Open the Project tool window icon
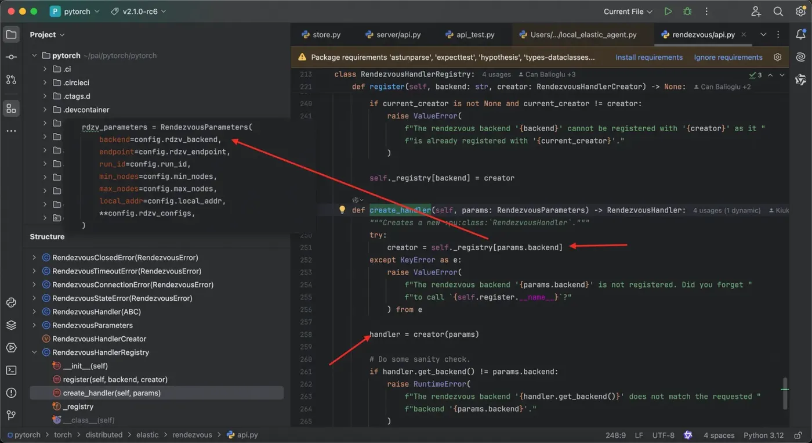Image resolution: width=812 pixels, height=443 pixels. 11,35
